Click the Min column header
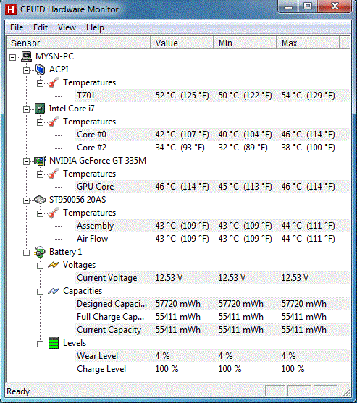Viewport: 357px width, 403px height. [x=245, y=43]
